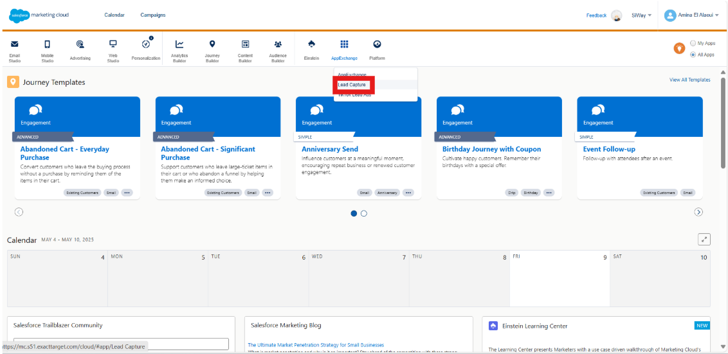This screenshot has width=728, height=354.
Task: Click the AppExchange grid icon
Action: pyautogui.click(x=344, y=44)
